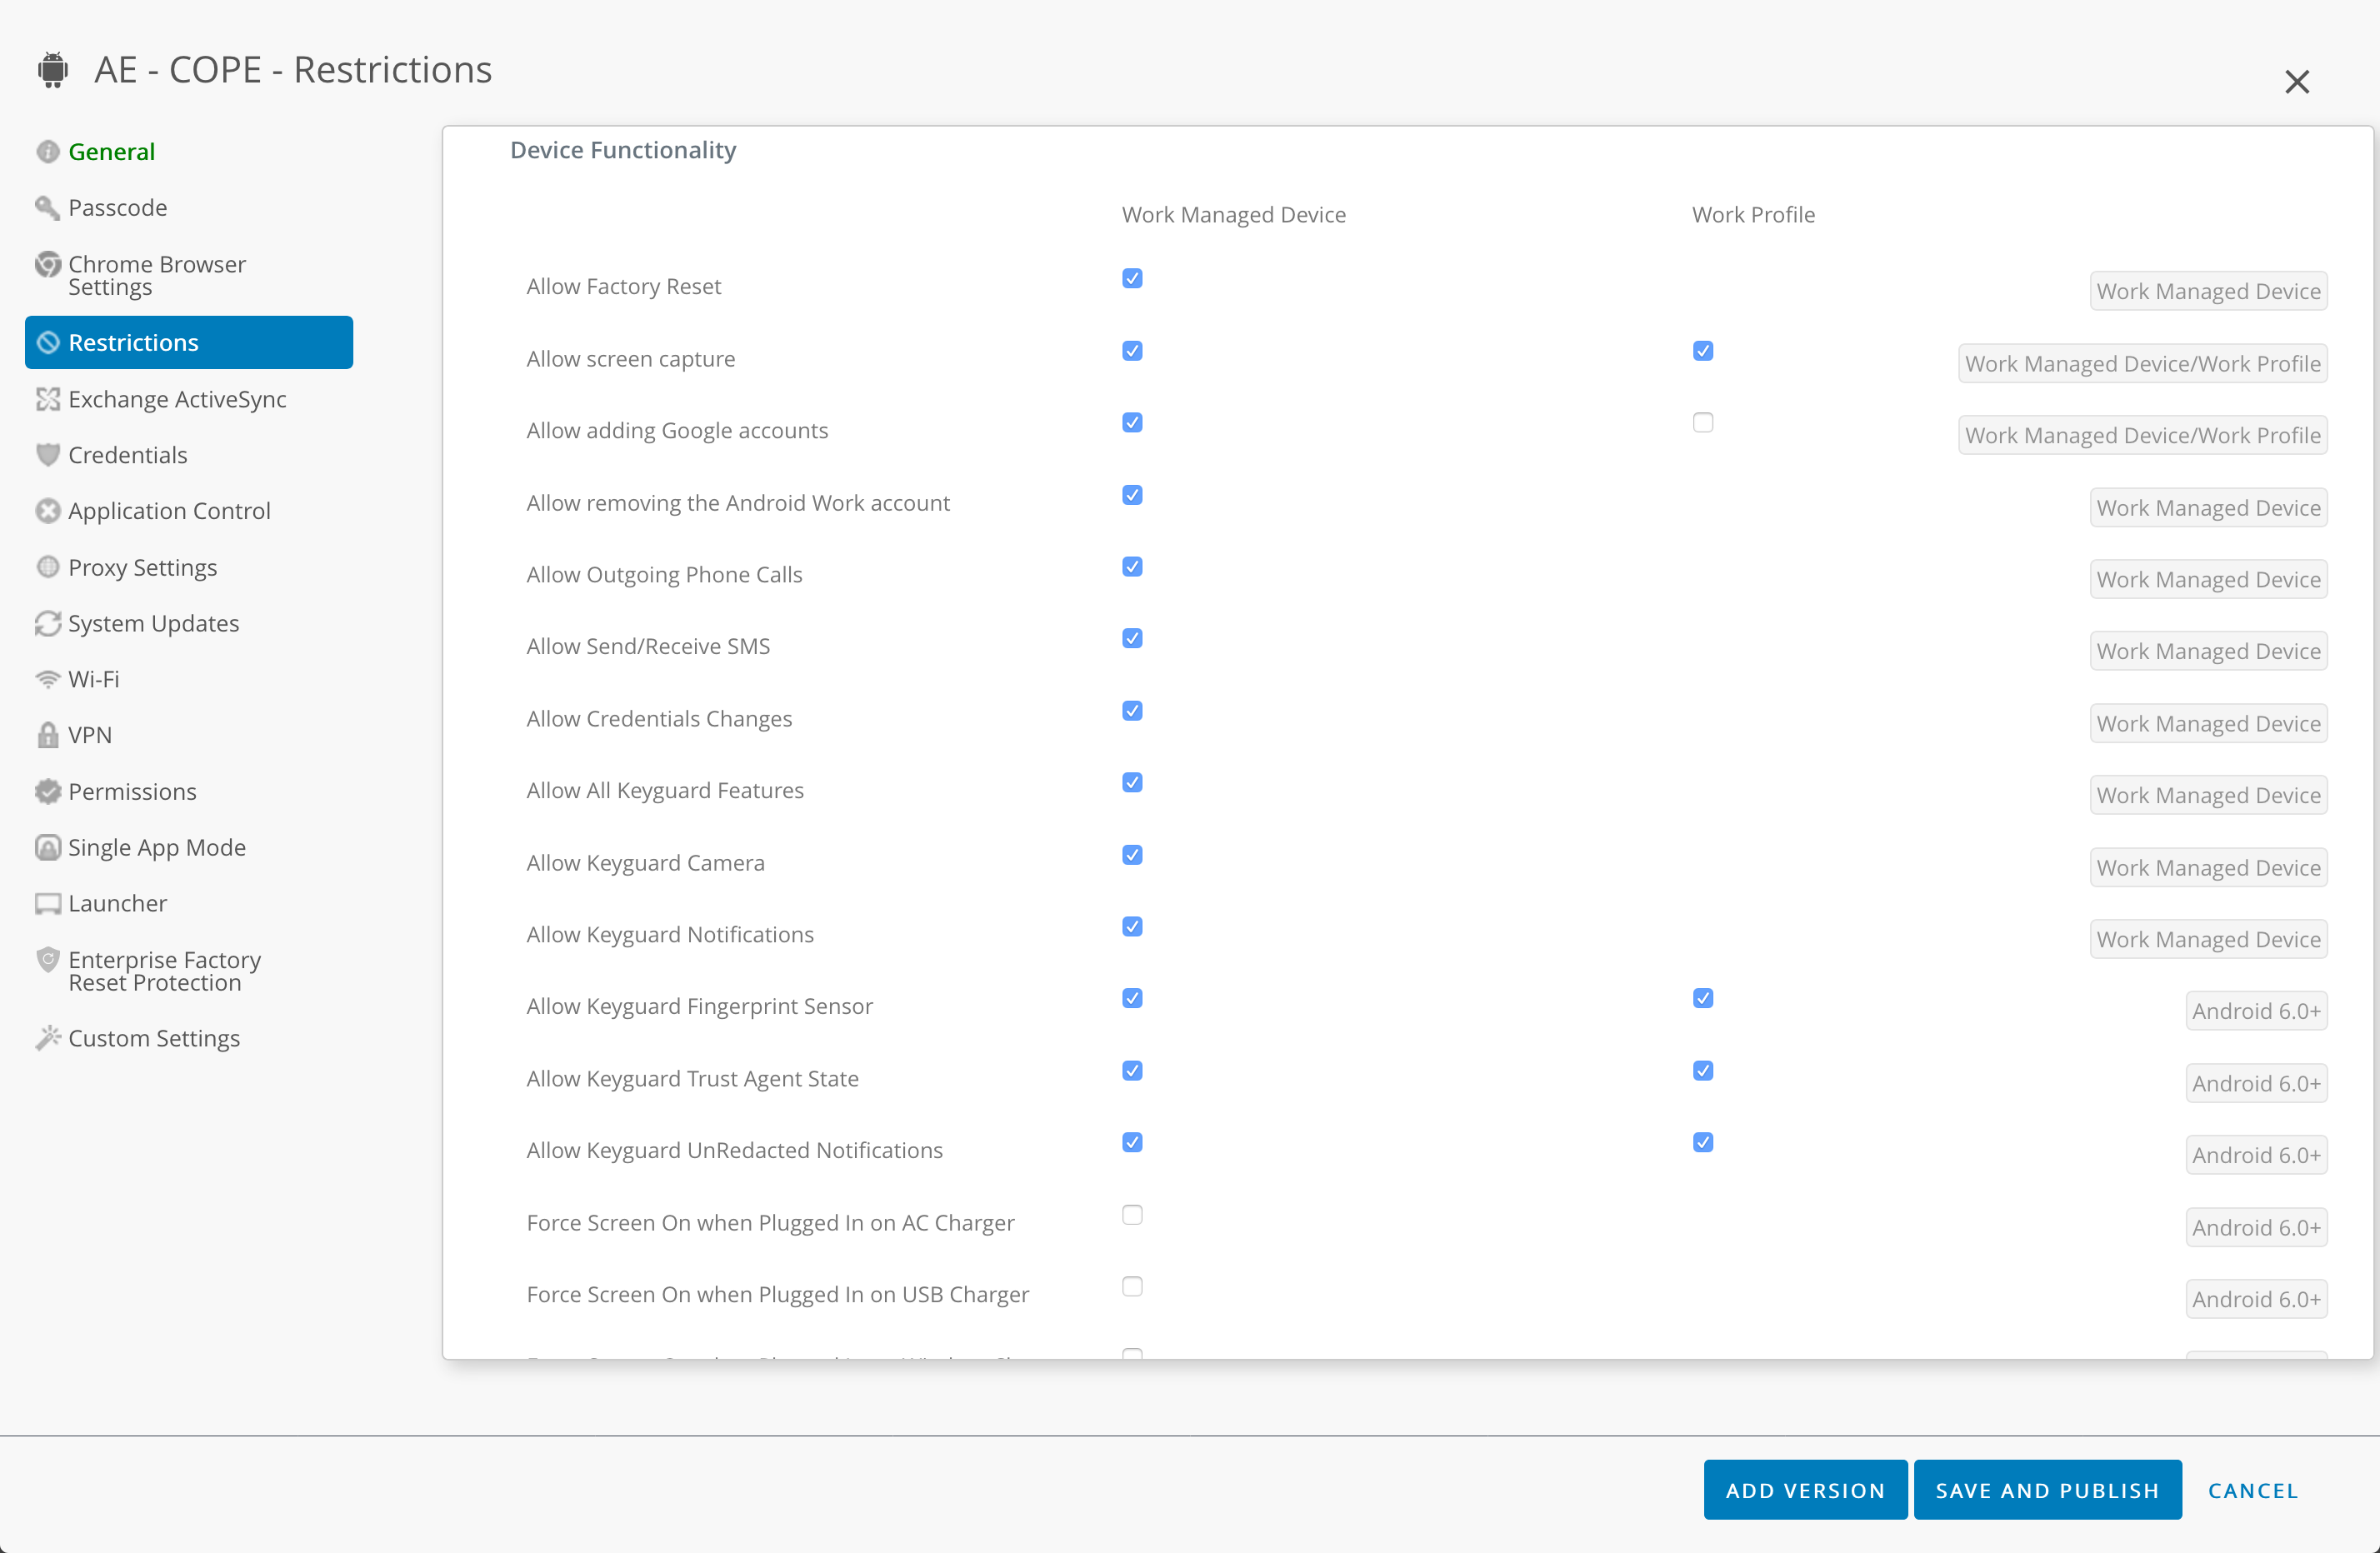Enable Allow adding Google accounts for Work Profile
Screen dimensions: 2380x1553
click(x=1703, y=422)
